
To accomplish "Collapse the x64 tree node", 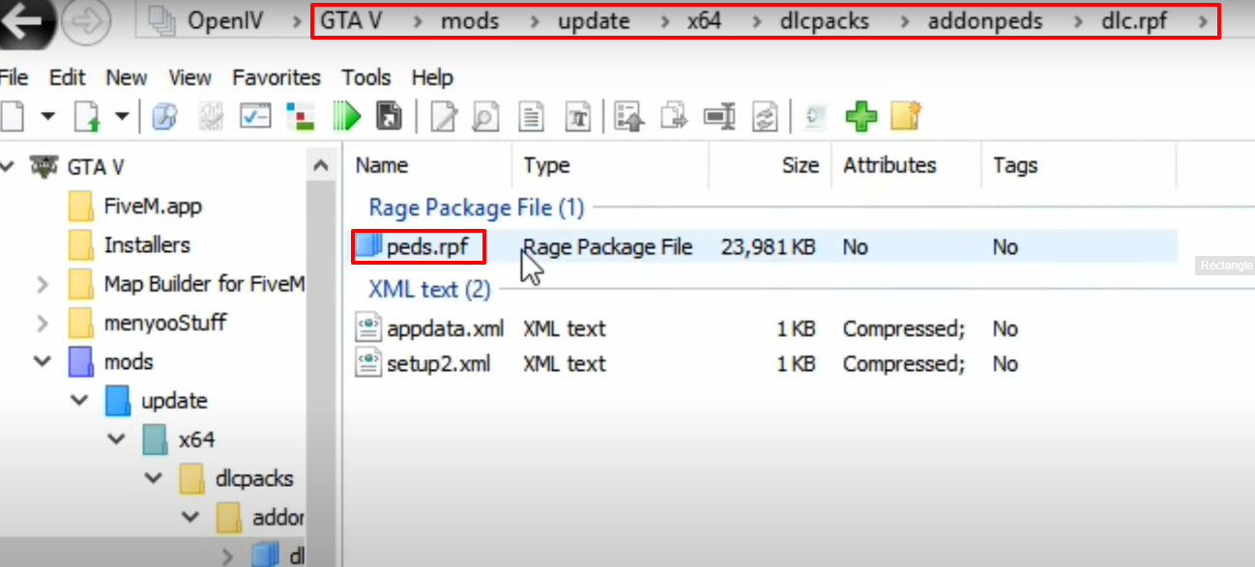I will 117,439.
